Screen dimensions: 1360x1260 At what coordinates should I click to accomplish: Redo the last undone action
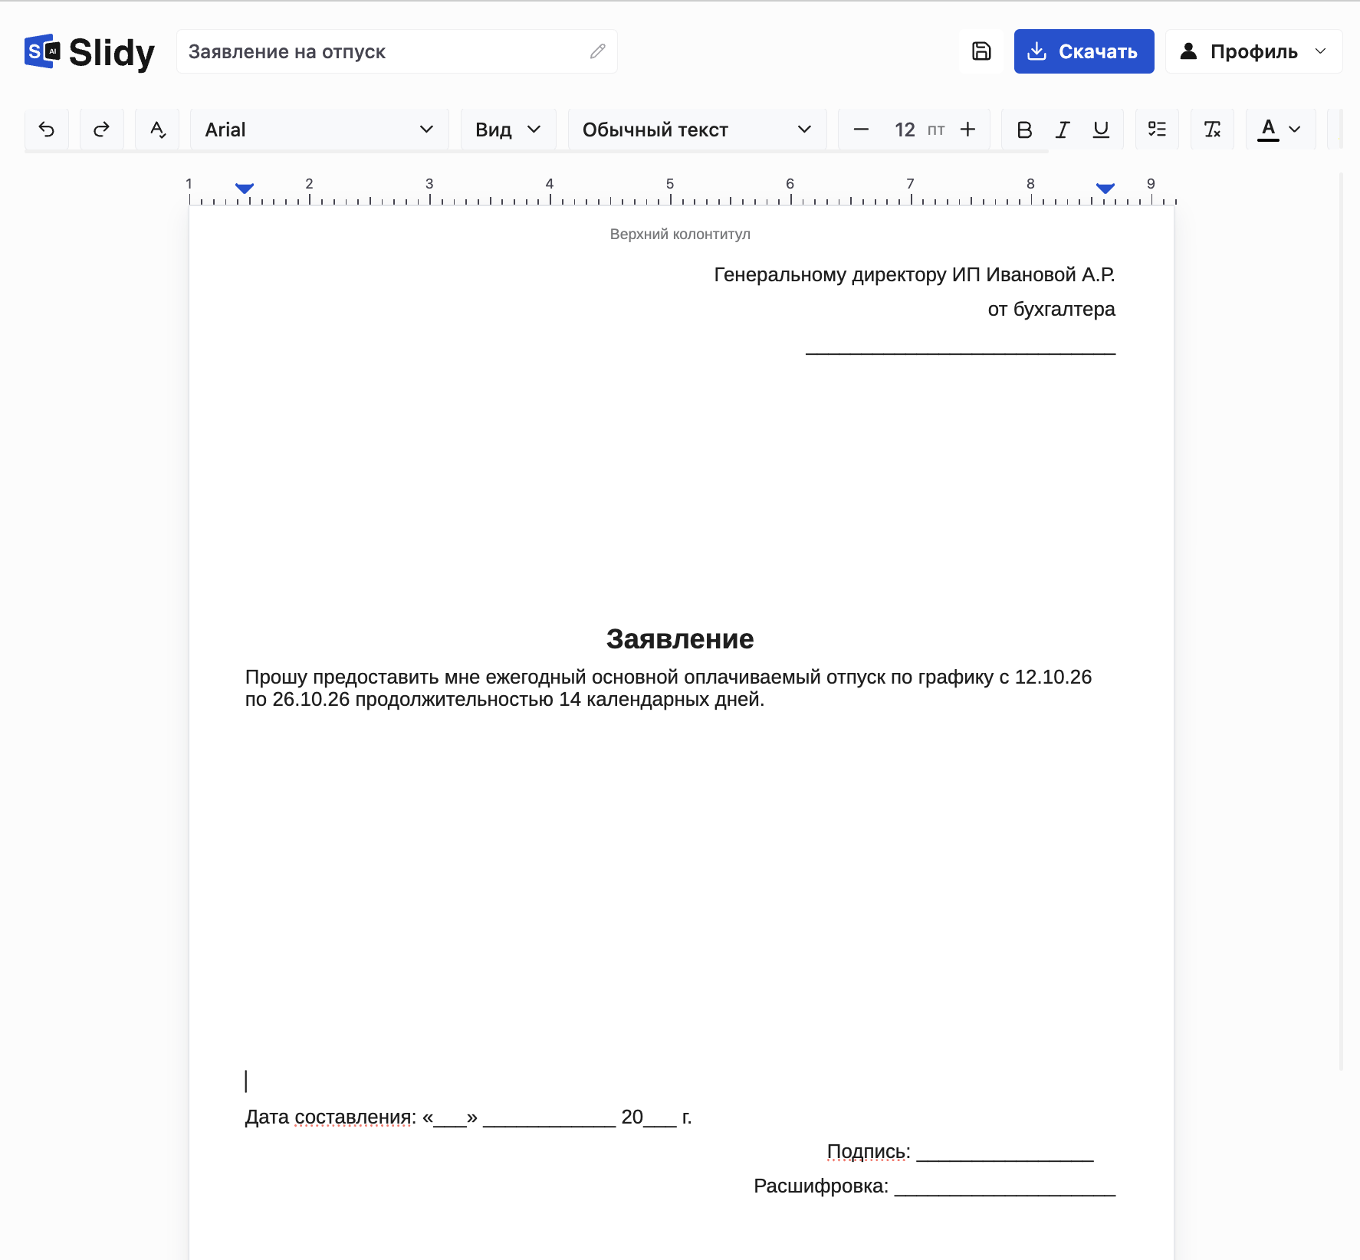tap(102, 130)
